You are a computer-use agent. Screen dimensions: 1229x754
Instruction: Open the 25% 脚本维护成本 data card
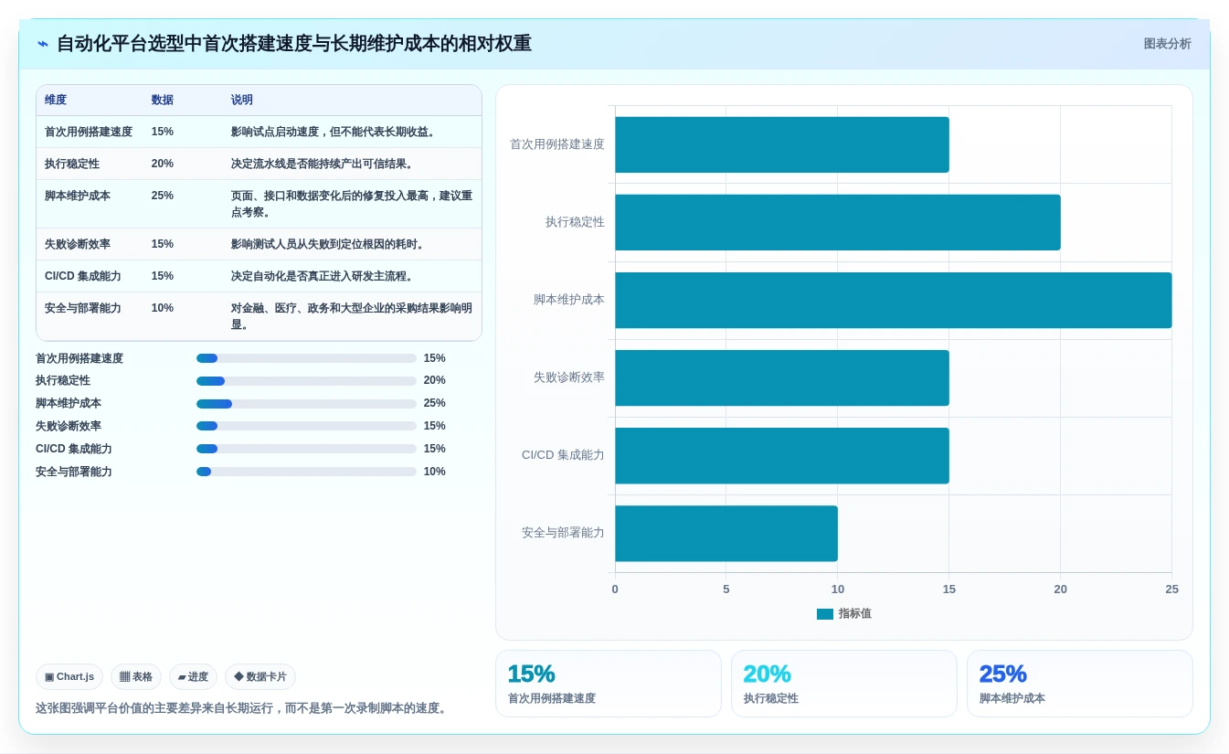1080,684
